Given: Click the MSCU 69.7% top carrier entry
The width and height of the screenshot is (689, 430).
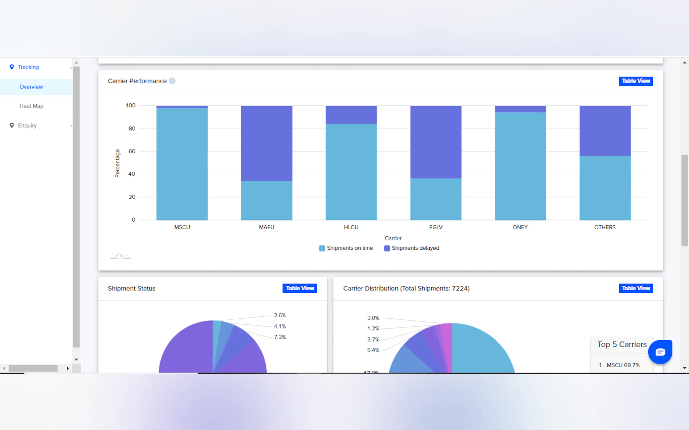Looking at the screenshot, I should coord(619,365).
